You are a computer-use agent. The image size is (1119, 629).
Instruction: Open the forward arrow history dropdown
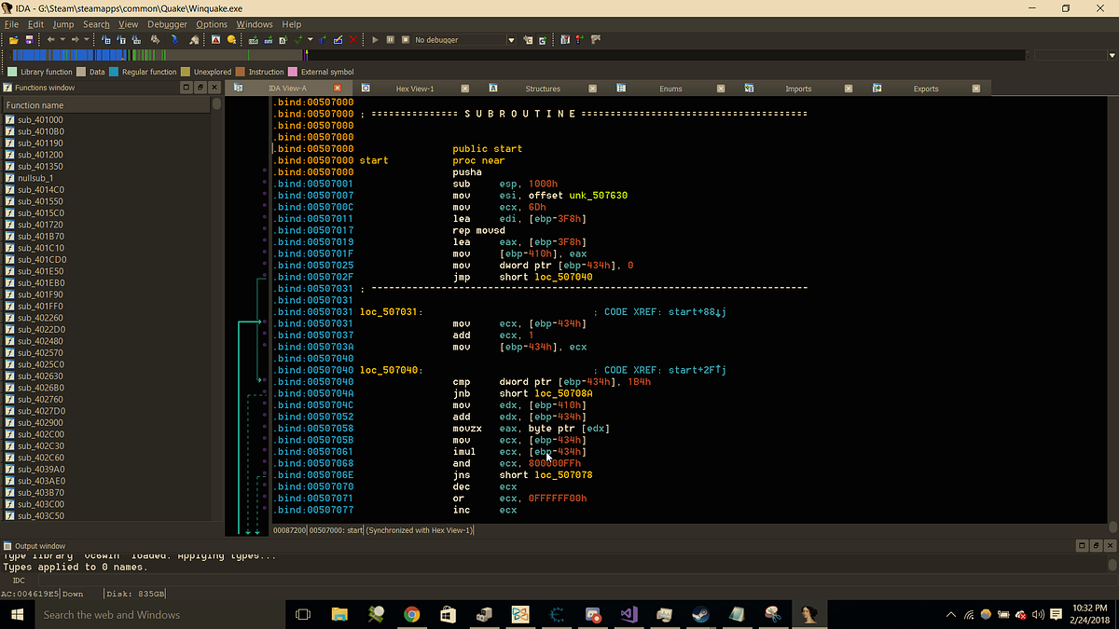point(86,39)
